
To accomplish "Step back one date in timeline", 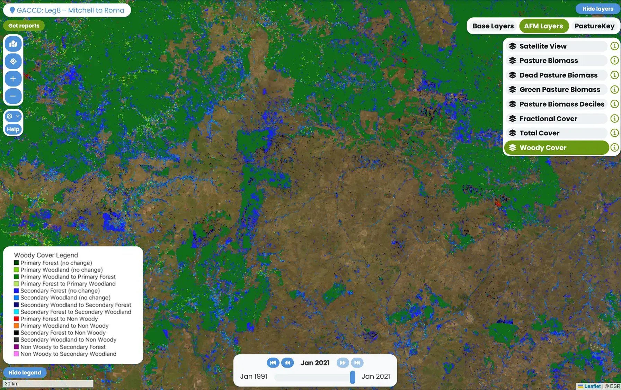I will [x=287, y=363].
